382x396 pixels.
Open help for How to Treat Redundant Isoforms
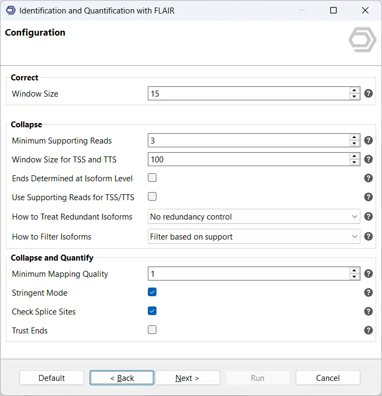click(x=369, y=216)
